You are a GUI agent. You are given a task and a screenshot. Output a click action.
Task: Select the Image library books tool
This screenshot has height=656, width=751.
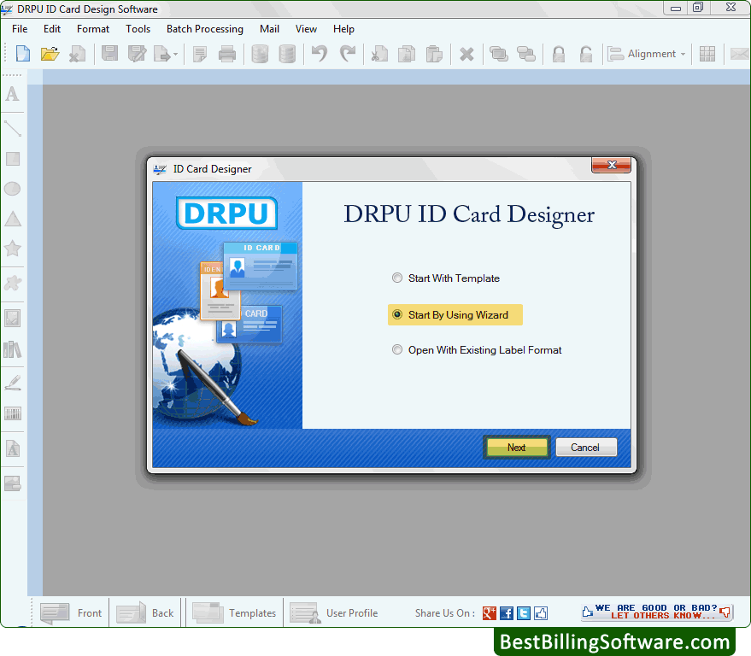[x=13, y=349]
